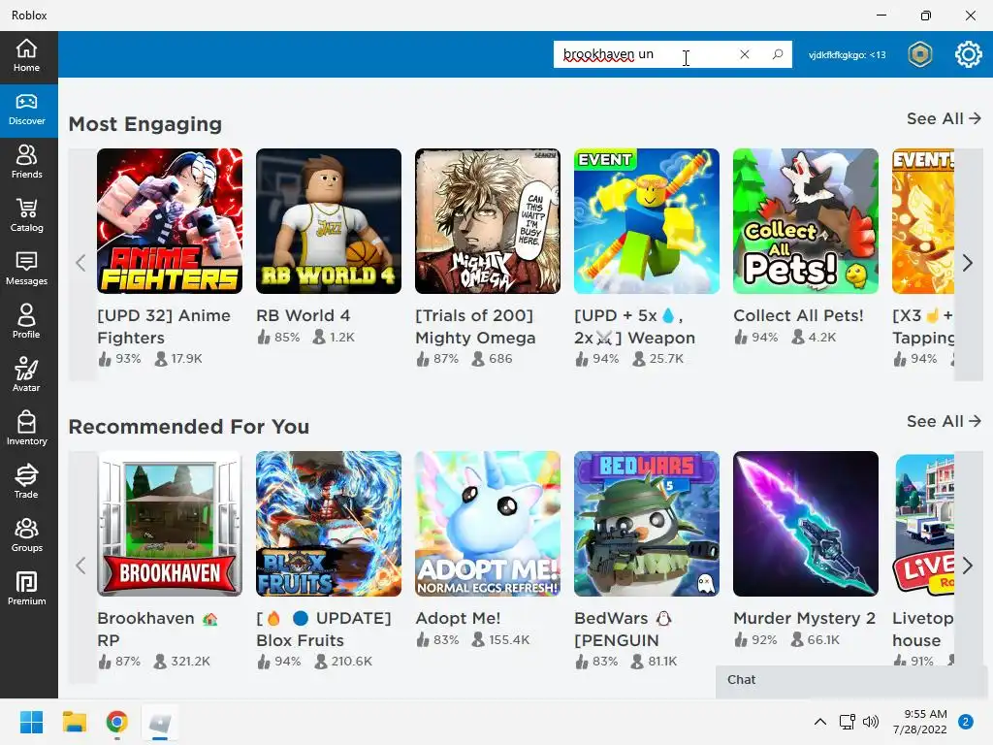The image size is (993, 745).
Task: Click the Brookhaven RP title text
Action: [157, 629]
